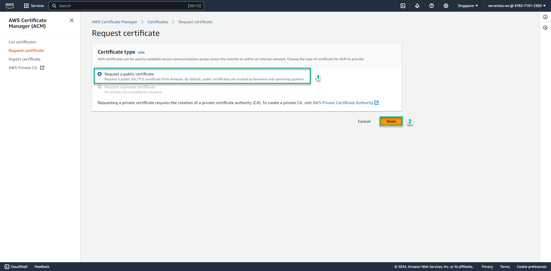
Task: Open the help question mark menu
Action: point(432,6)
